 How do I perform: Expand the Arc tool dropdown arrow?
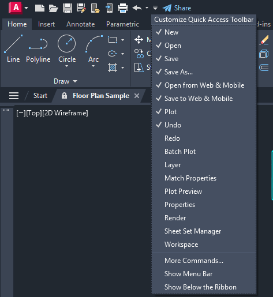[94, 66]
